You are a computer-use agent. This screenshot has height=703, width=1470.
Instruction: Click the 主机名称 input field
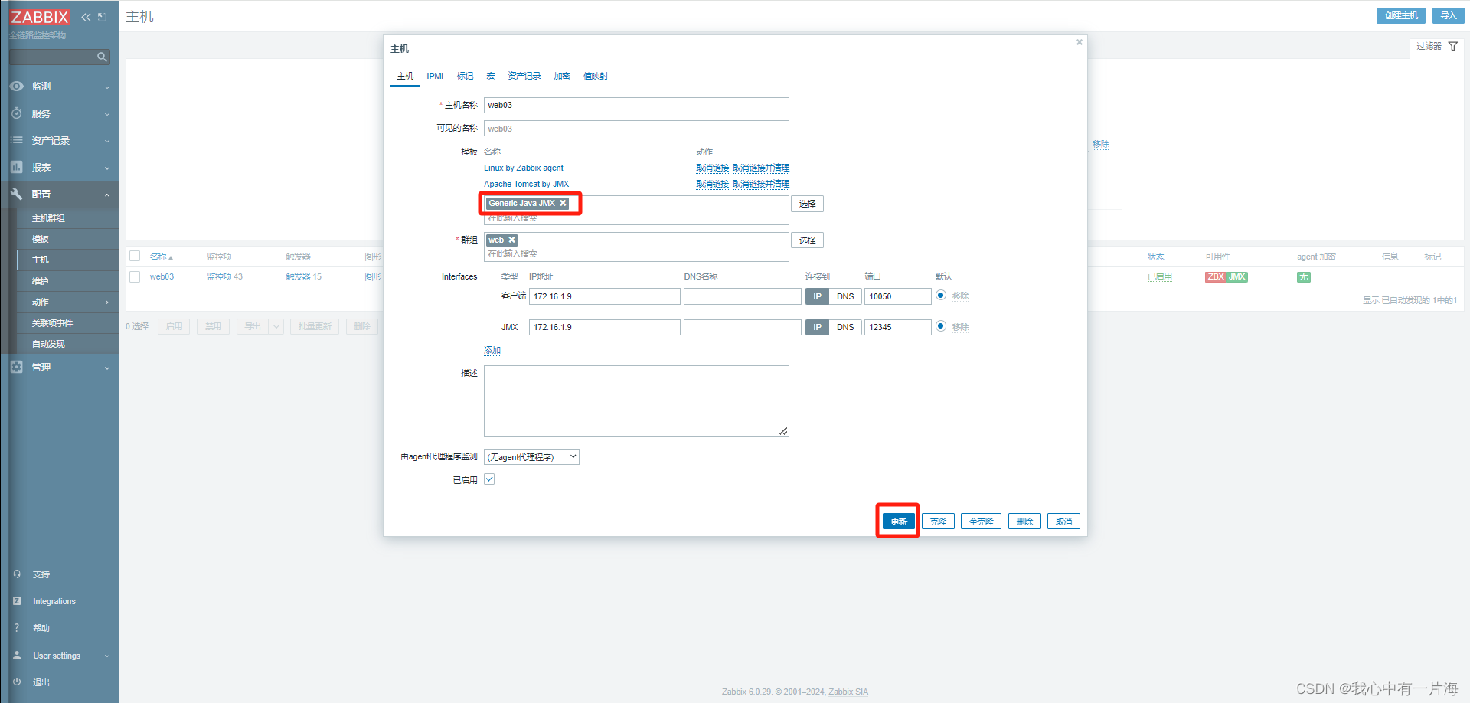point(636,105)
